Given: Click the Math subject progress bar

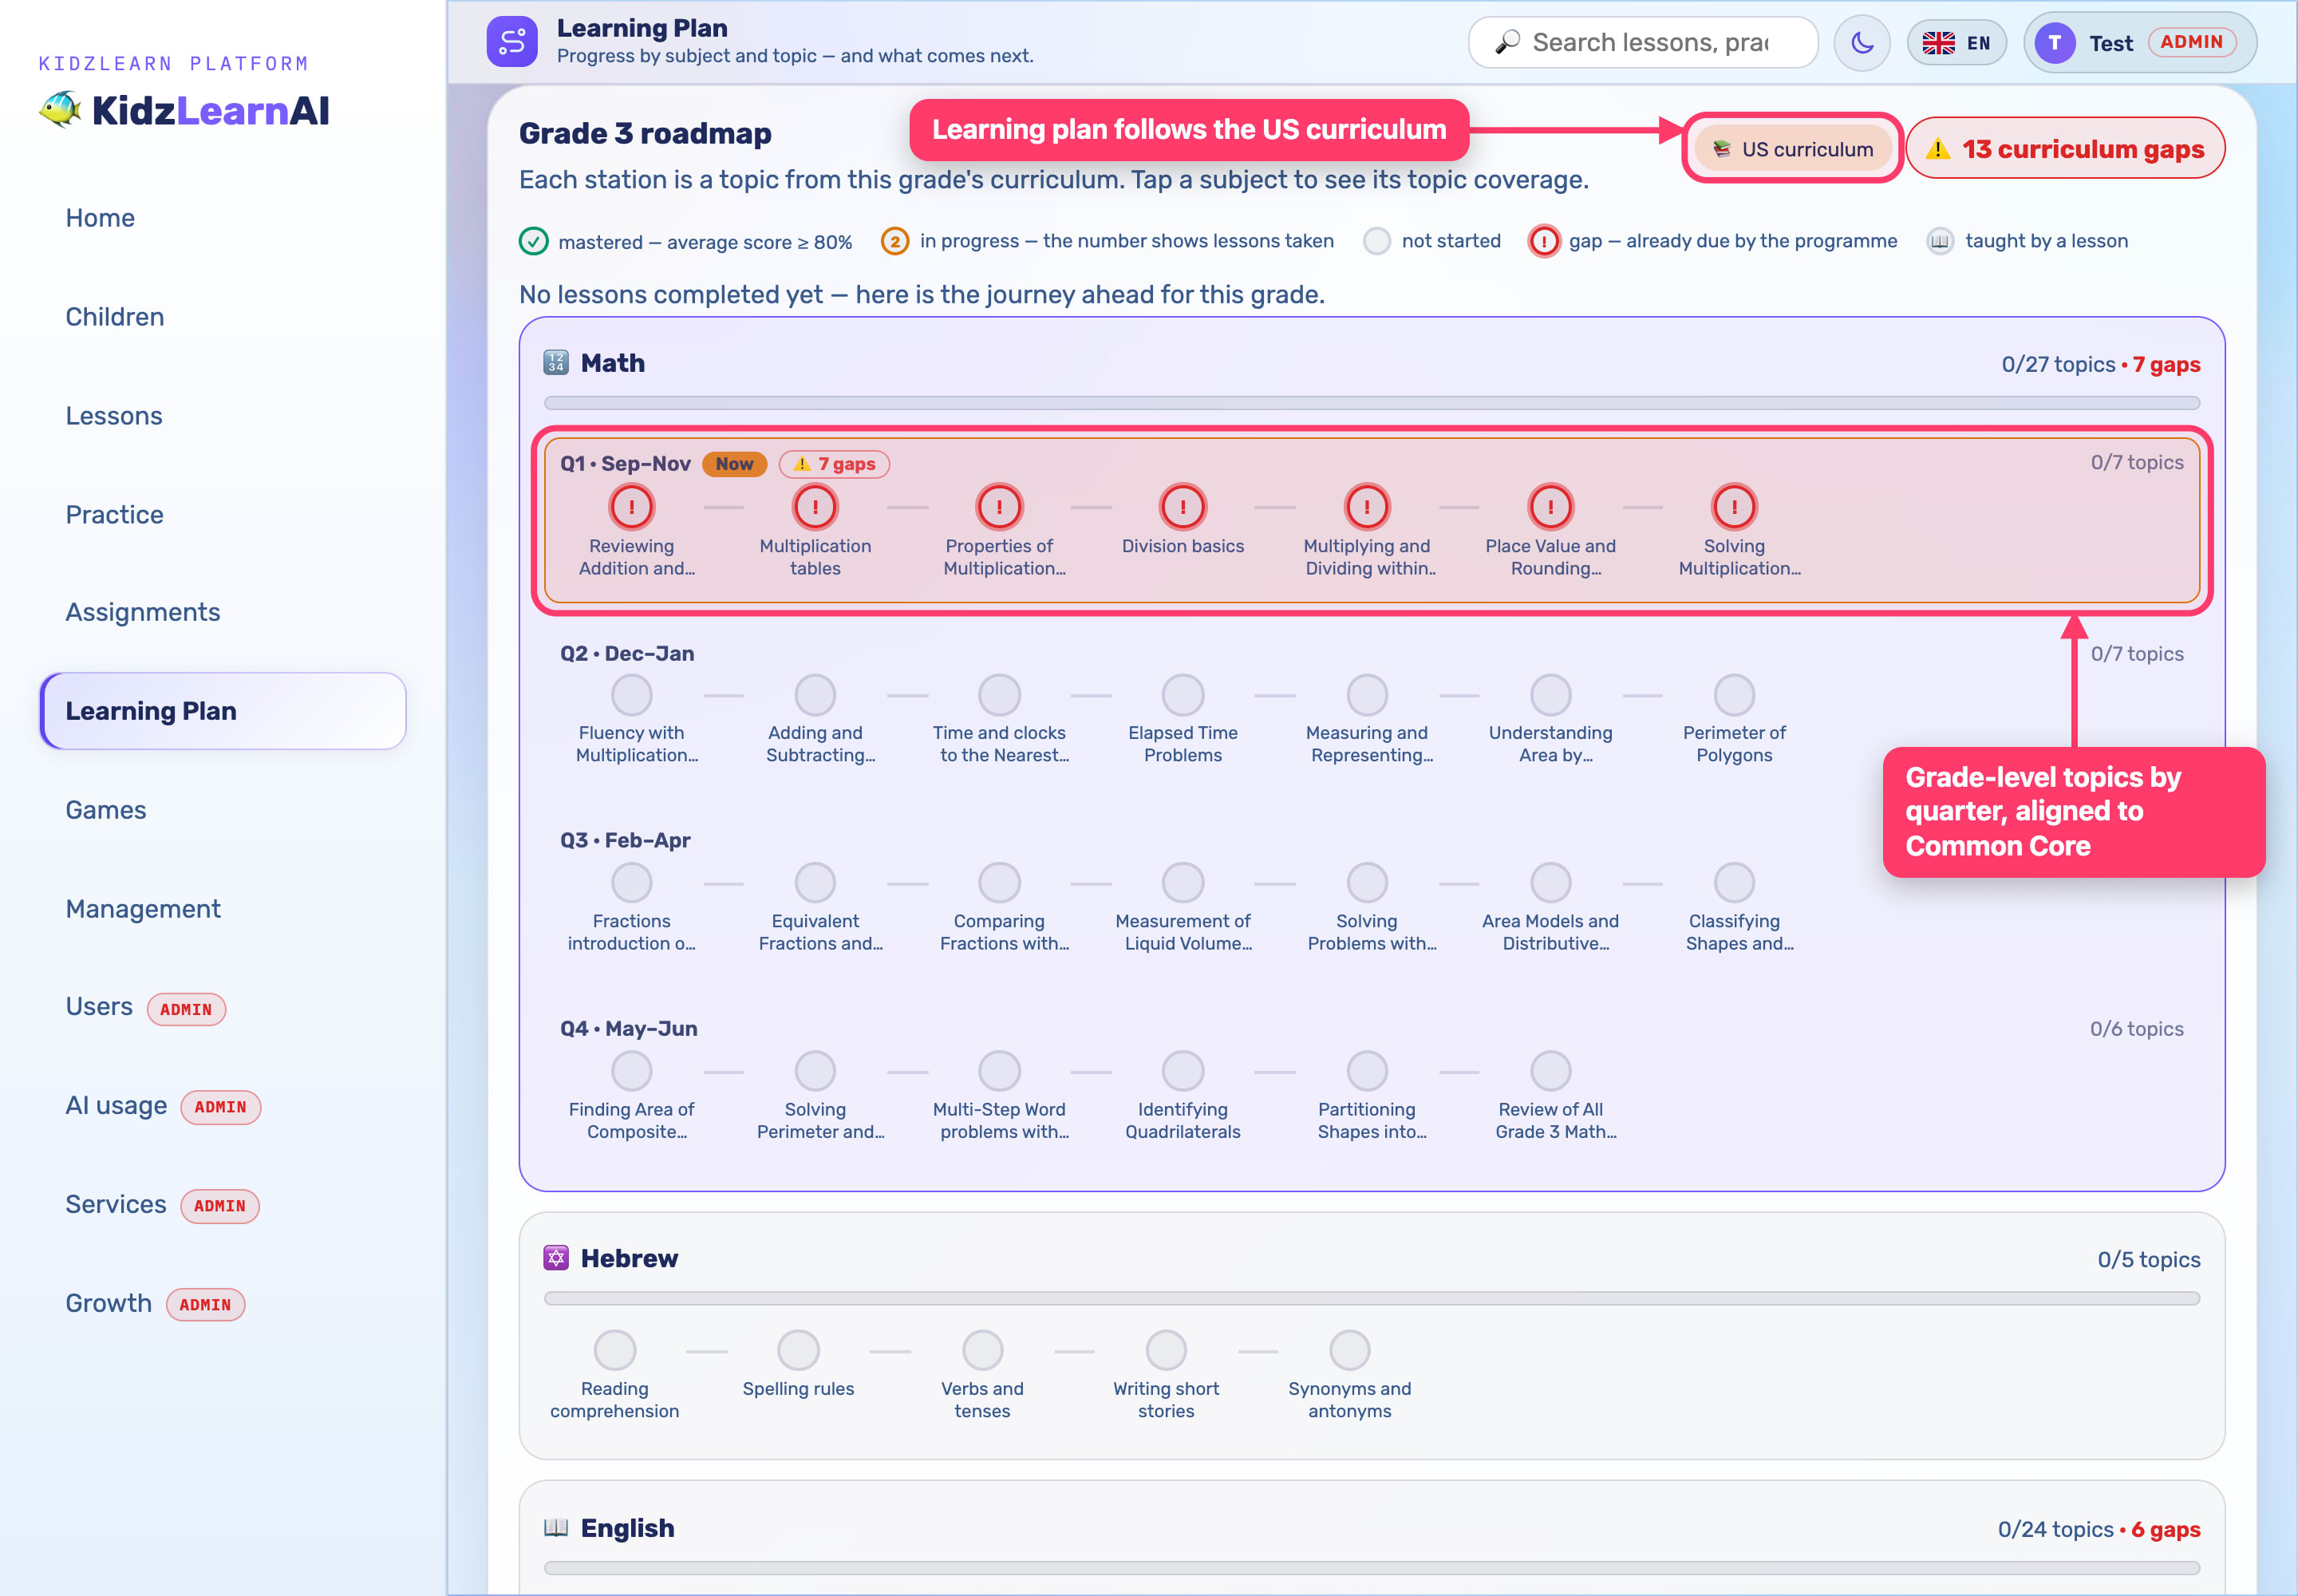Looking at the screenshot, I should coord(1371,403).
